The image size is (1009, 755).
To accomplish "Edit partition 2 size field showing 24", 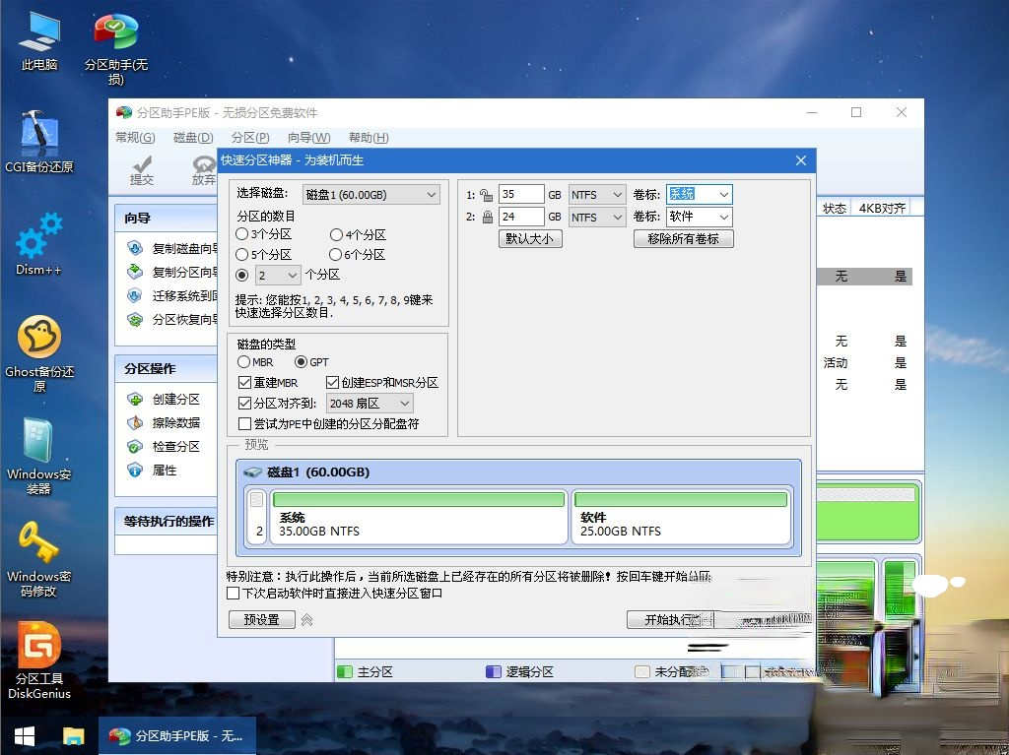I will coord(521,217).
